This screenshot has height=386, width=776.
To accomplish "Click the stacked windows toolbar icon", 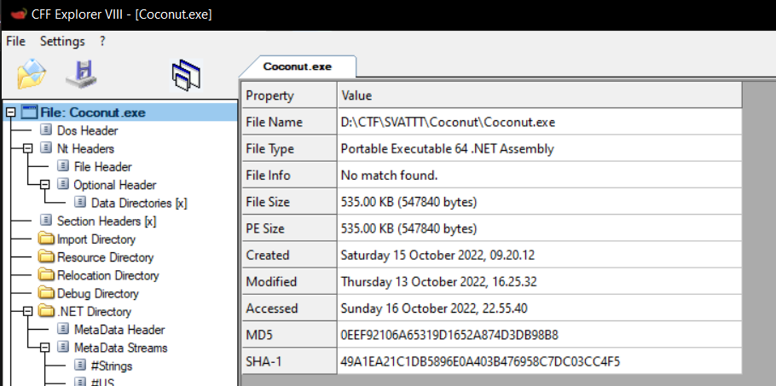I will [x=187, y=76].
